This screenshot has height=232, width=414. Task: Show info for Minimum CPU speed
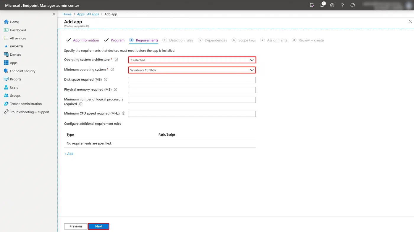click(x=123, y=113)
